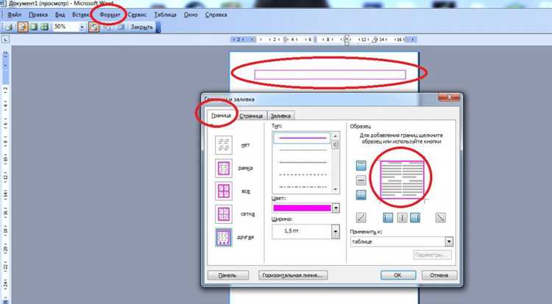
Task: Select the dash-dot line type in the Тип list
Action: [302, 187]
